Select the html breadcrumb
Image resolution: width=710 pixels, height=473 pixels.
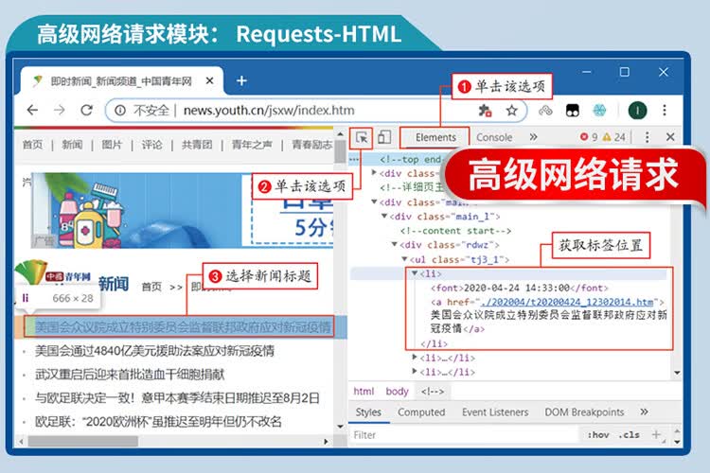(x=364, y=391)
